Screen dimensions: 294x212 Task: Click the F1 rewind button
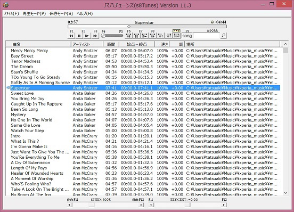71,36
